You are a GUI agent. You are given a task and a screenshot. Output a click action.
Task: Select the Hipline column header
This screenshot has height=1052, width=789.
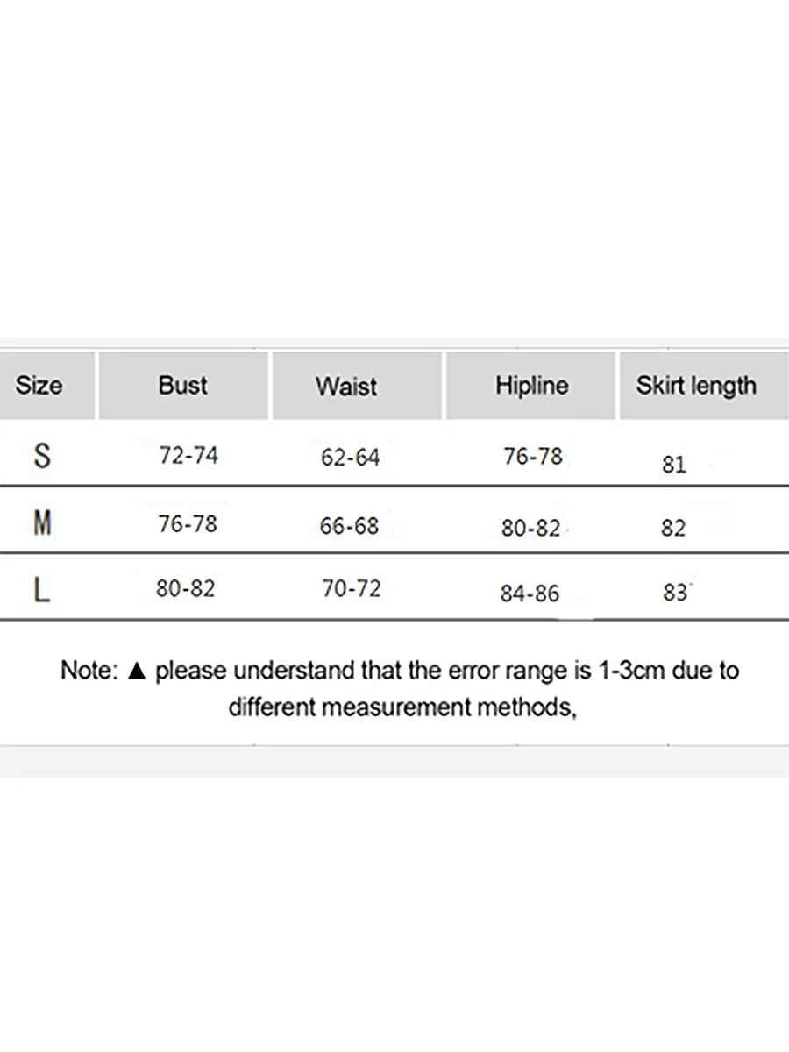[531, 386]
